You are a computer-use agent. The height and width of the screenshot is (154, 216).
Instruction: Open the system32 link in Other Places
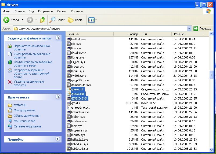(x=19, y=105)
